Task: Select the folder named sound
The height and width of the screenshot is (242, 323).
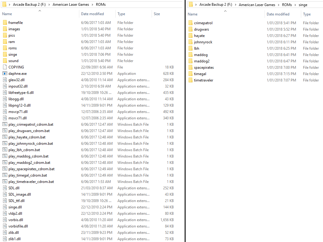Action: coord(13,61)
